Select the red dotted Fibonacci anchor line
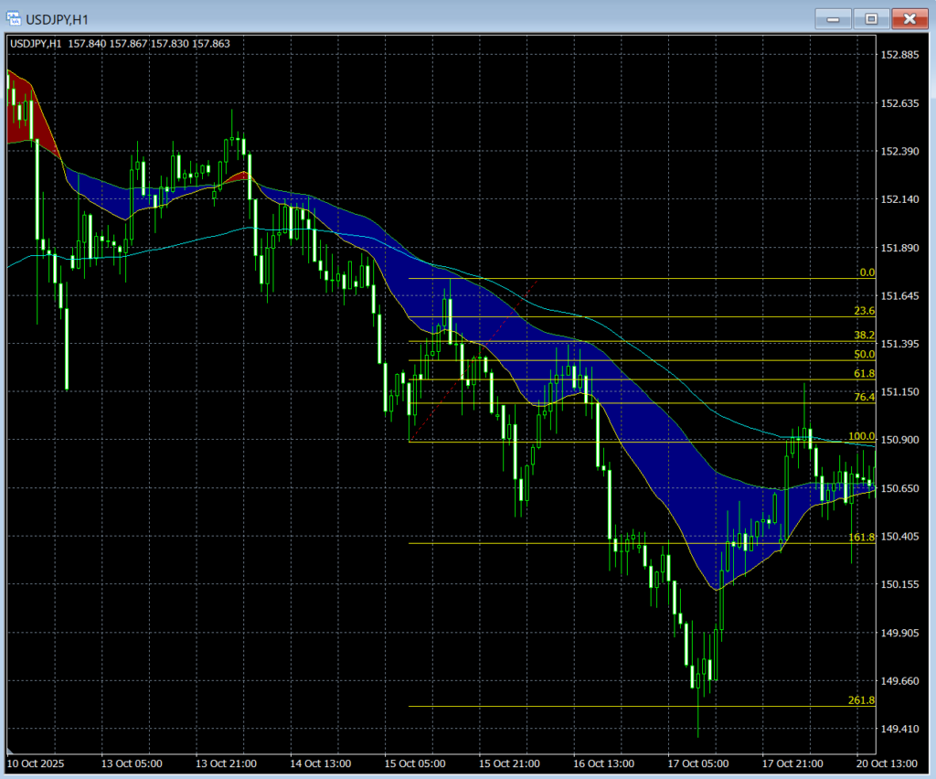This screenshot has width=936, height=779. tap(472, 359)
